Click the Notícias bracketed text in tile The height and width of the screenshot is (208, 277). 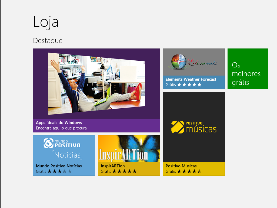[68, 155]
